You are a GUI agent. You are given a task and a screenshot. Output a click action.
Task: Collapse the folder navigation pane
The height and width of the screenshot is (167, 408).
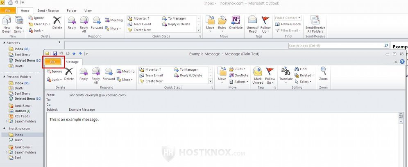click(59, 42)
